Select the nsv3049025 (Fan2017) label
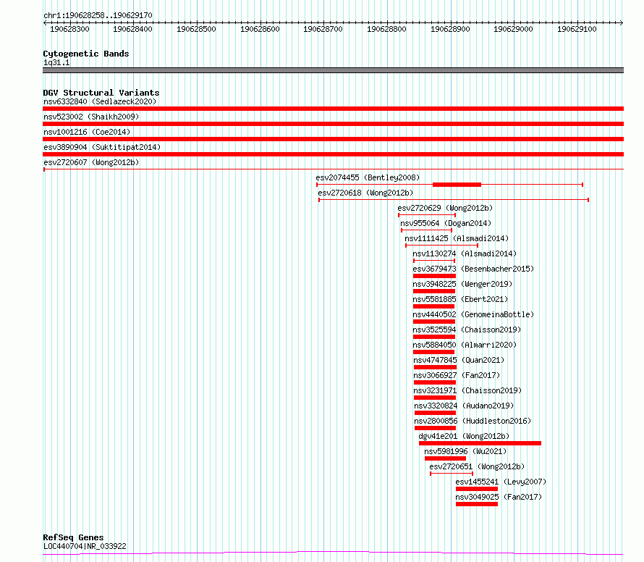The image size is (644, 562). (499, 497)
